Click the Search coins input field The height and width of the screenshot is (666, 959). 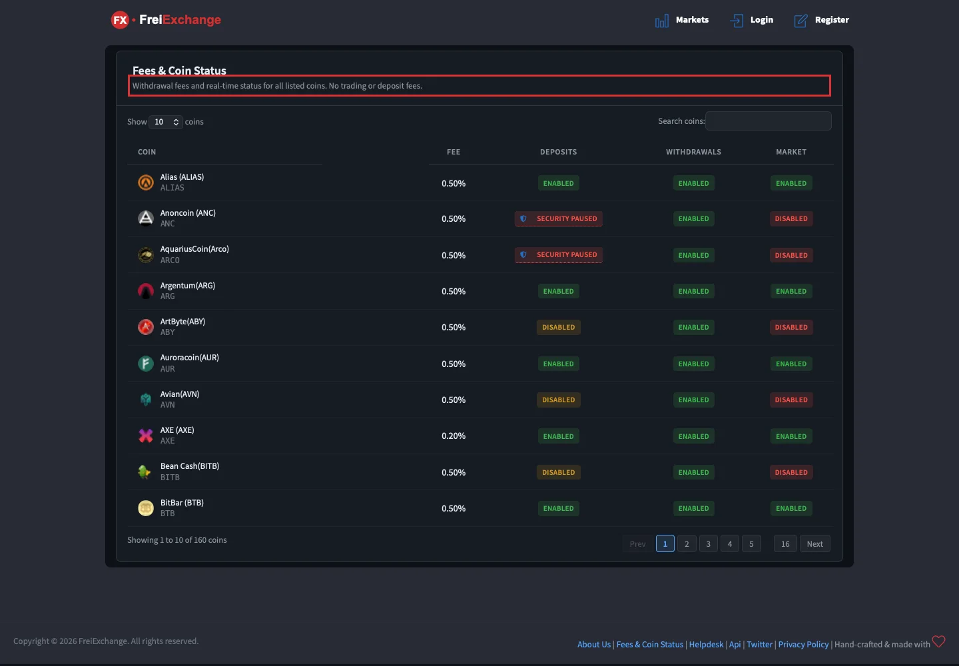(769, 121)
